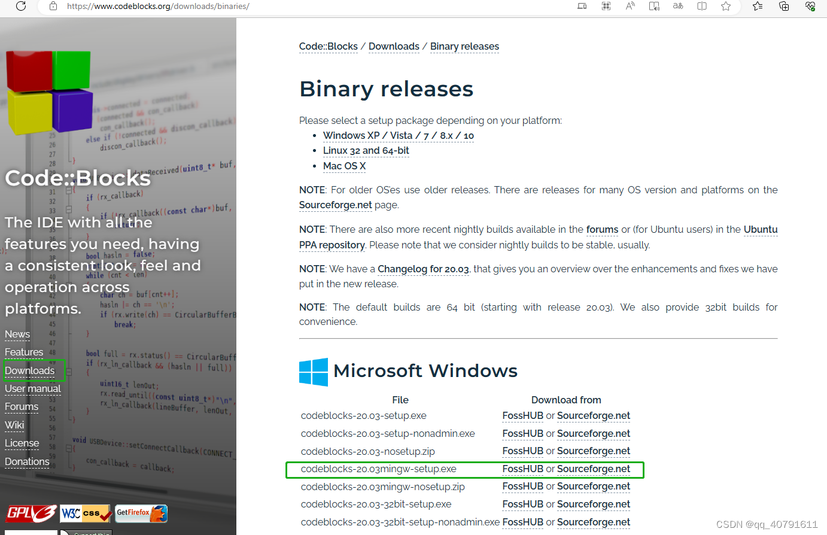Screen dimensions: 827x535
Task: Sourceforge.net link for codeblocks-20.03-nosetup.zip
Action: 594,451
